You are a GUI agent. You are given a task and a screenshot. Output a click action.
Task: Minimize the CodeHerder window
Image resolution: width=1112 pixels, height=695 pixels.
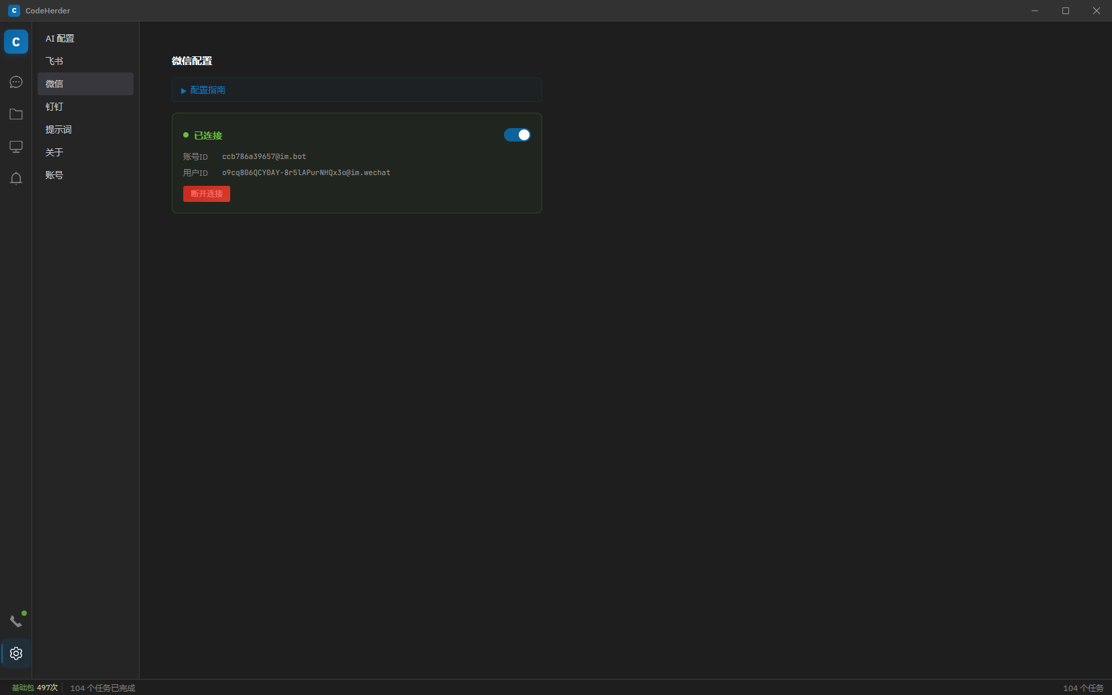[1035, 11]
